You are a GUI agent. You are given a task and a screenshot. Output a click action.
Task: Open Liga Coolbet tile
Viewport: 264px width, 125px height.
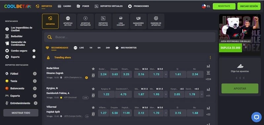coord(121,21)
